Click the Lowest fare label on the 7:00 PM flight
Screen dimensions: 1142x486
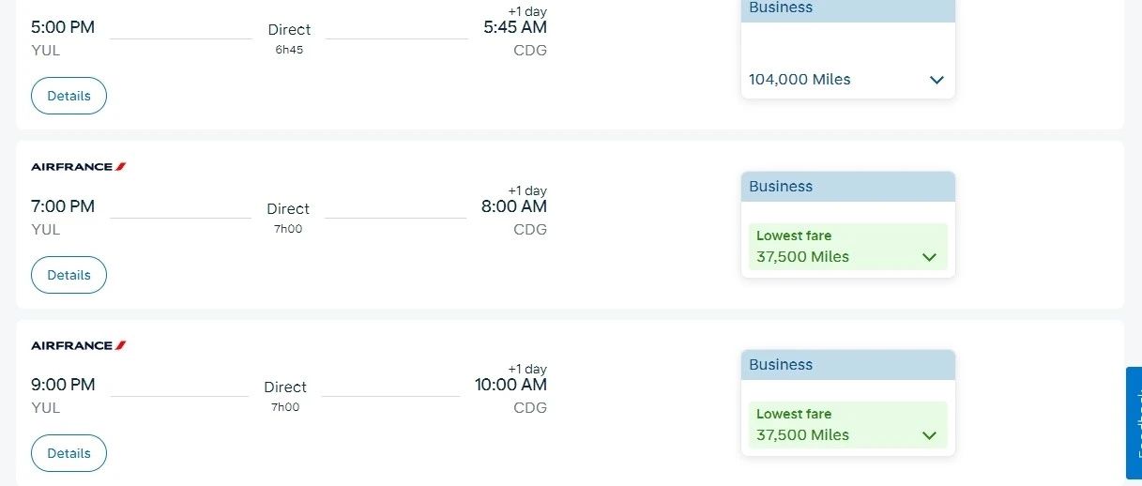(x=794, y=235)
